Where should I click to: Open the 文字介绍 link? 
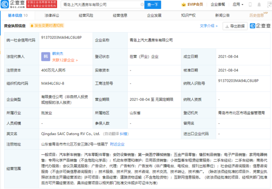tap(209, 26)
